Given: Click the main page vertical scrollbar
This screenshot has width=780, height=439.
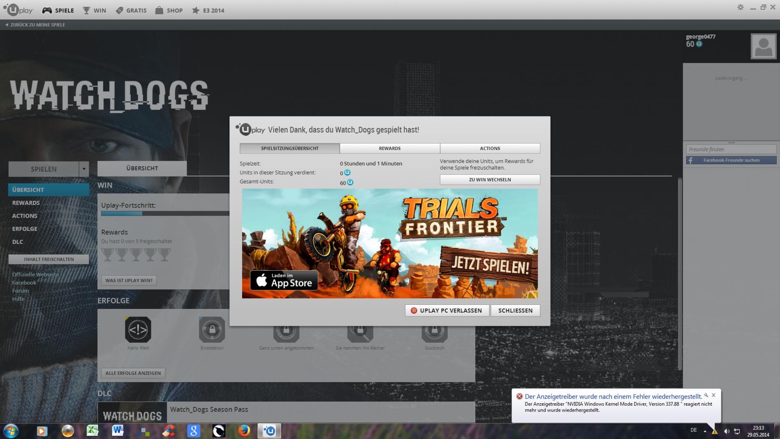Looking at the screenshot, I should pyautogui.click(x=680, y=274).
